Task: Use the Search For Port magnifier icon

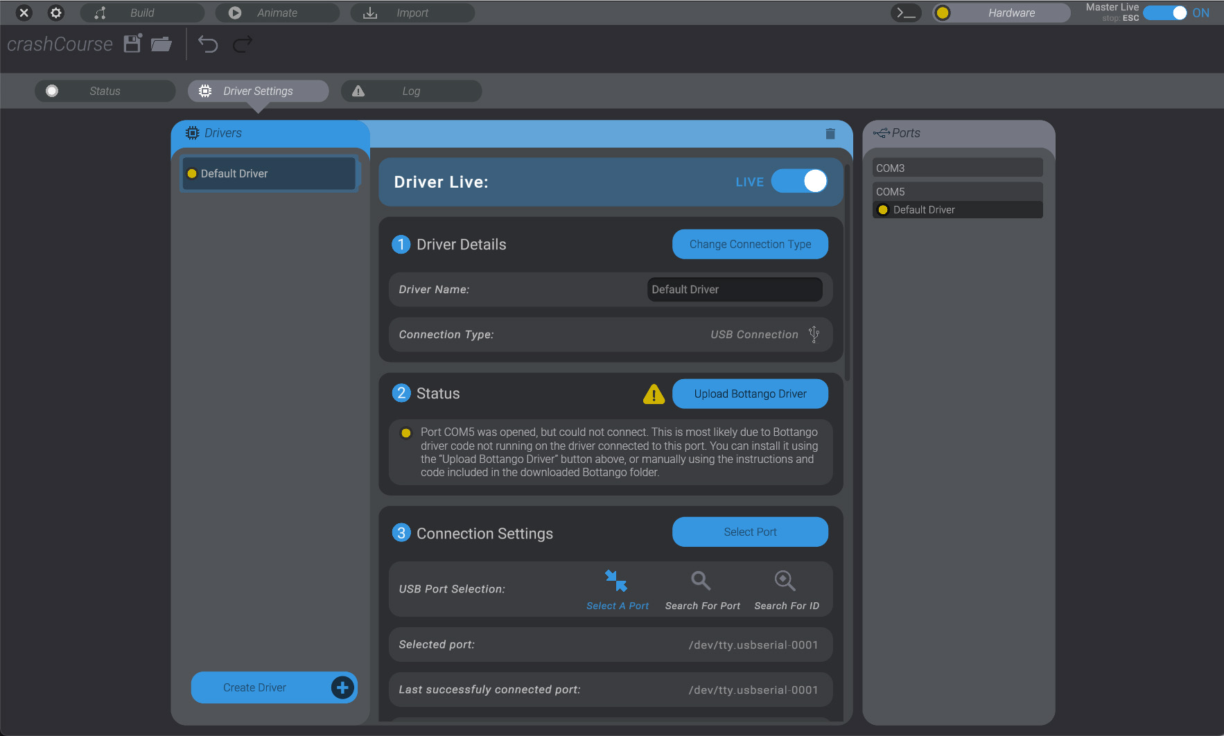Action: 700,581
